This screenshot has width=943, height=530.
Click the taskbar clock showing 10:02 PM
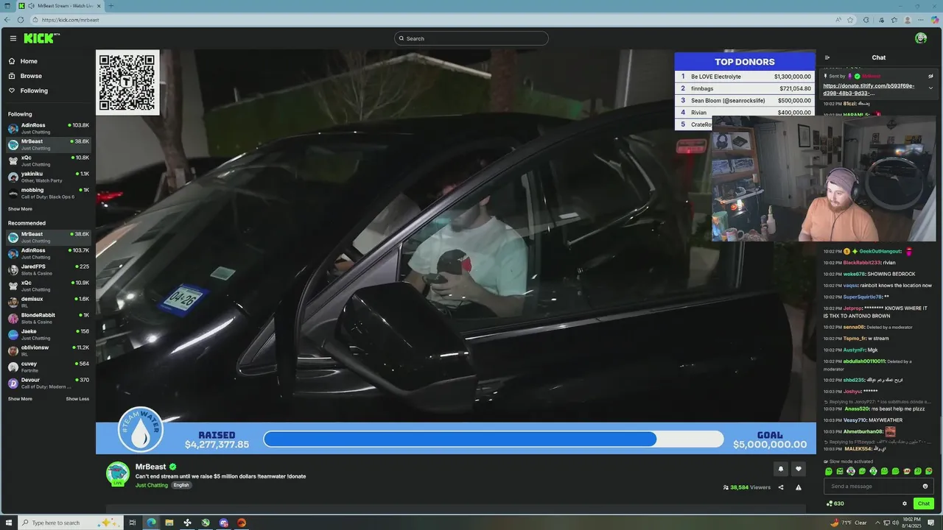(913, 523)
